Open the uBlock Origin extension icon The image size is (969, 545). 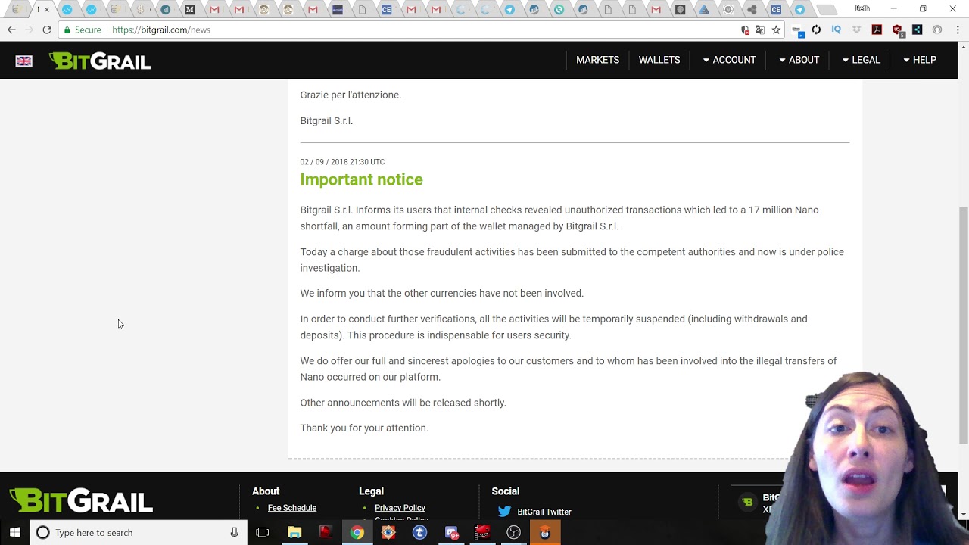coord(897,30)
